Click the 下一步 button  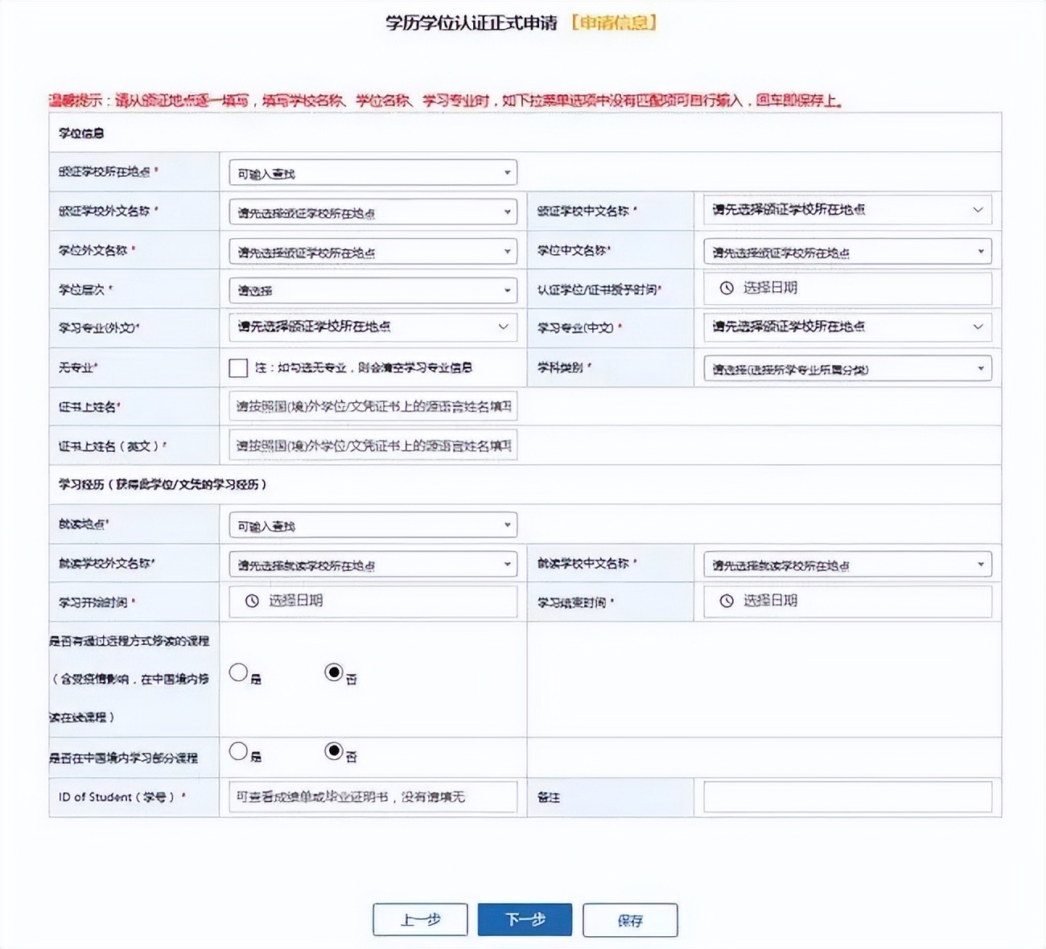tap(525, 919)
